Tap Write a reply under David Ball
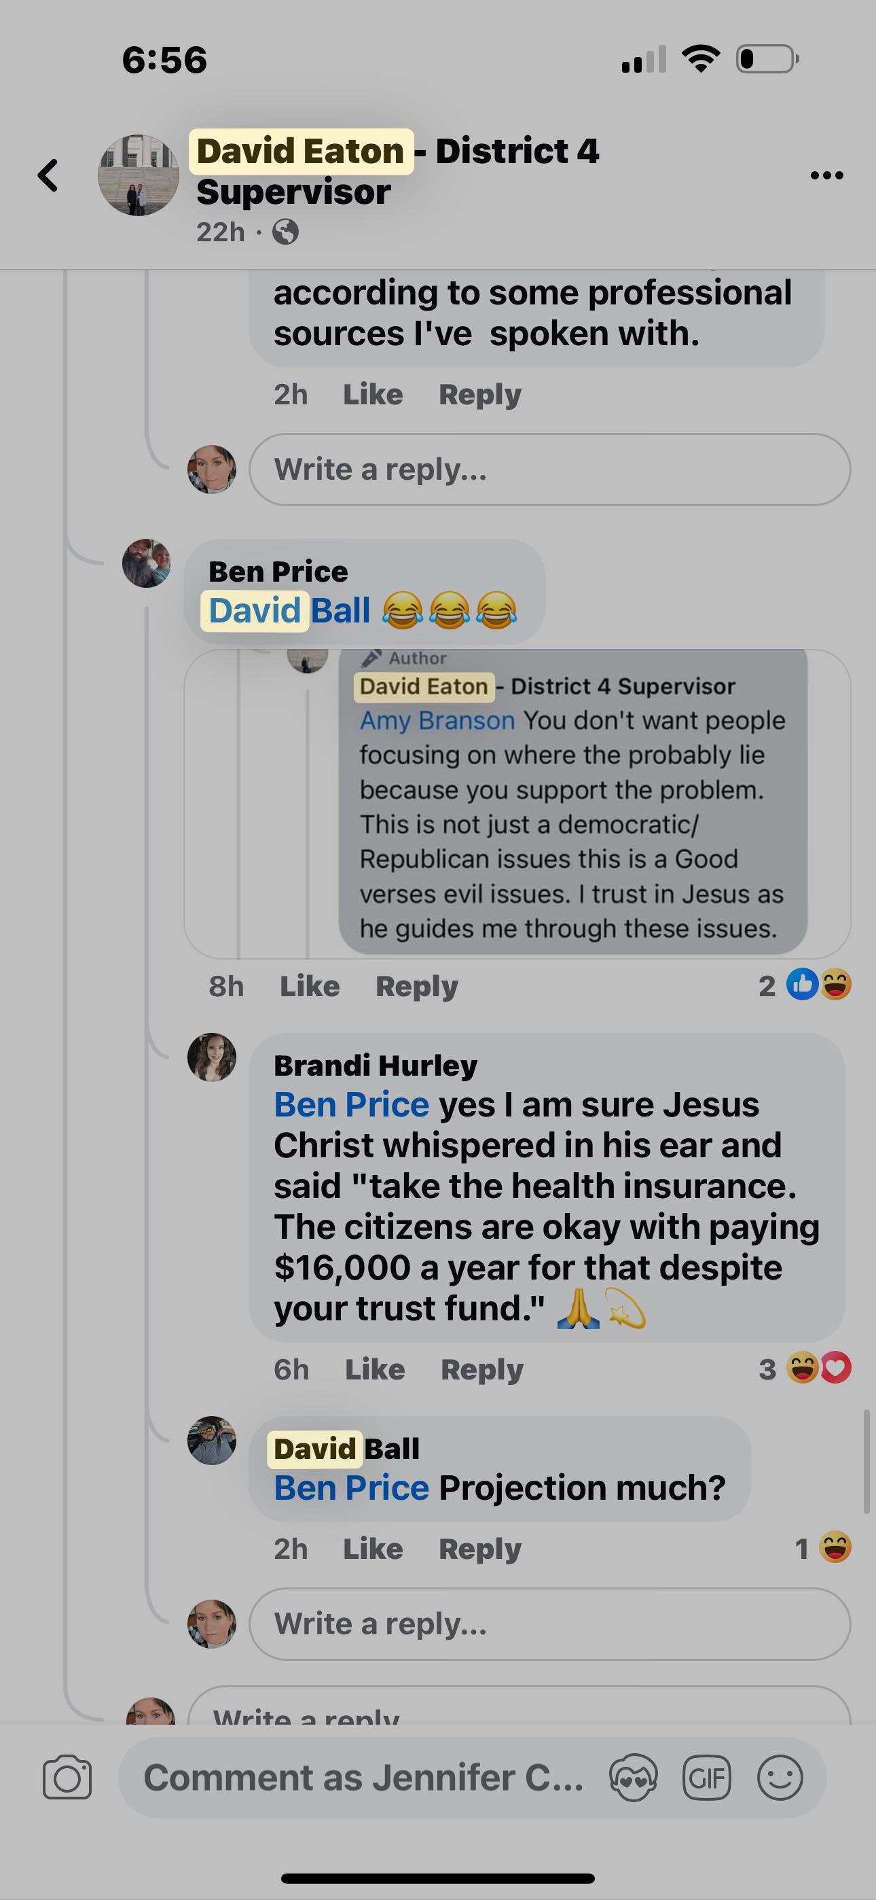This screenshot has width=876, height=1900. (549, 1624)
